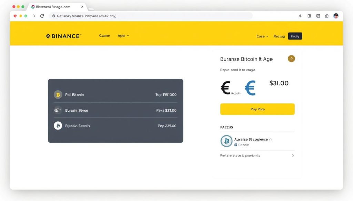Click the address bar URL field
Viewport: 353px width, 201px height.
click(x=150, y=16)
